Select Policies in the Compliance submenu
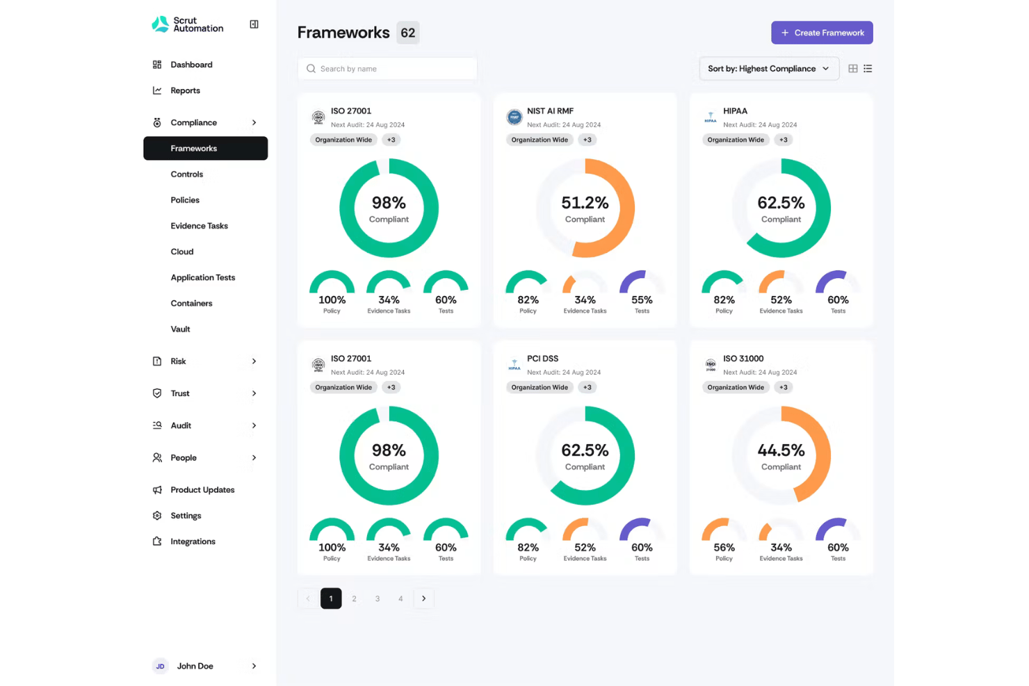The image size is (1029, 686). (185, 200)
